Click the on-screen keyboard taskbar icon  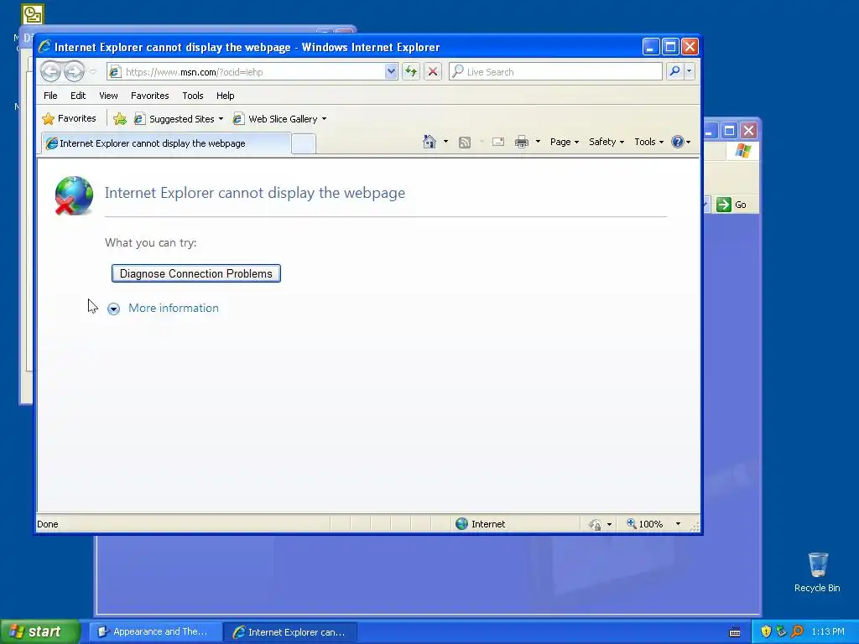735,632
